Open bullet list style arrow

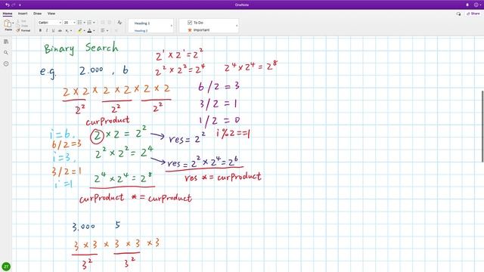click(x=84, y=23)
